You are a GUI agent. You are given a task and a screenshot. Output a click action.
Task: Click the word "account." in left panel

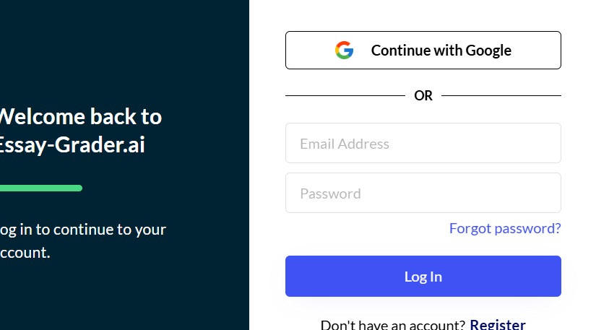[25, 253]
